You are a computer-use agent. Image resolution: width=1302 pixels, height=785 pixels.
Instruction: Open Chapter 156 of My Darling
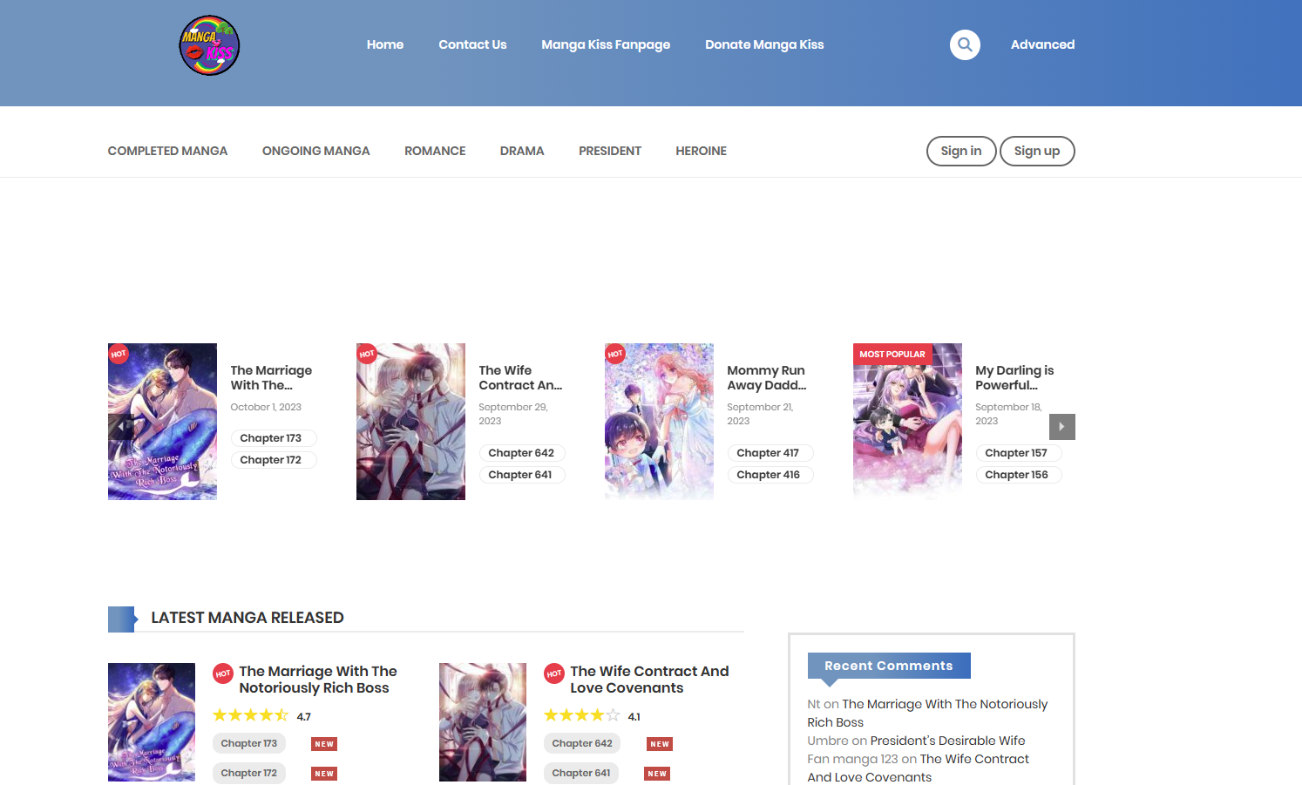pyautogui.click(x=1018, y=475)
